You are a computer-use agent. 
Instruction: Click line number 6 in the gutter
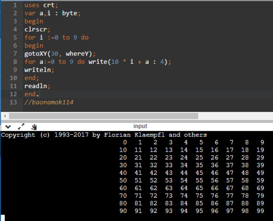15,46
